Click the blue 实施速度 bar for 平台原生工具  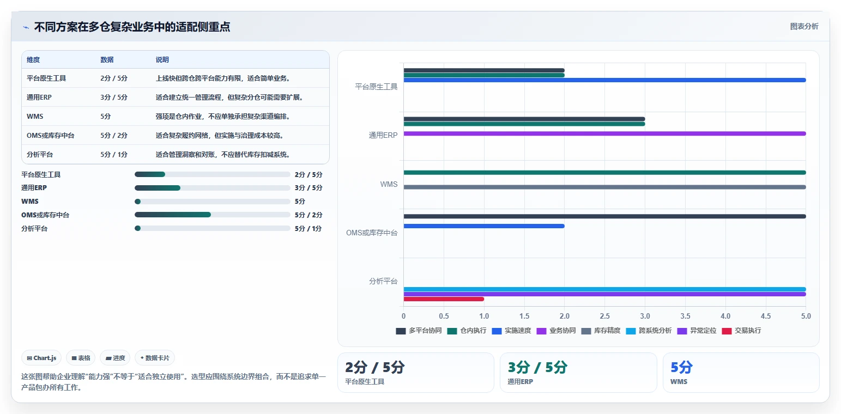[604, 80]
